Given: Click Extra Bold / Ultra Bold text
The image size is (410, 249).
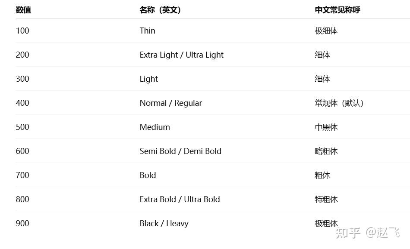Looking at the screenshot, I should 180,199.
